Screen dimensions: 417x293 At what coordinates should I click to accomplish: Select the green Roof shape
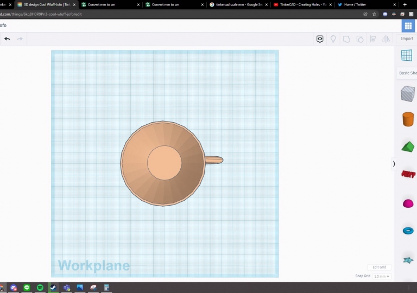tap(408, 146)
